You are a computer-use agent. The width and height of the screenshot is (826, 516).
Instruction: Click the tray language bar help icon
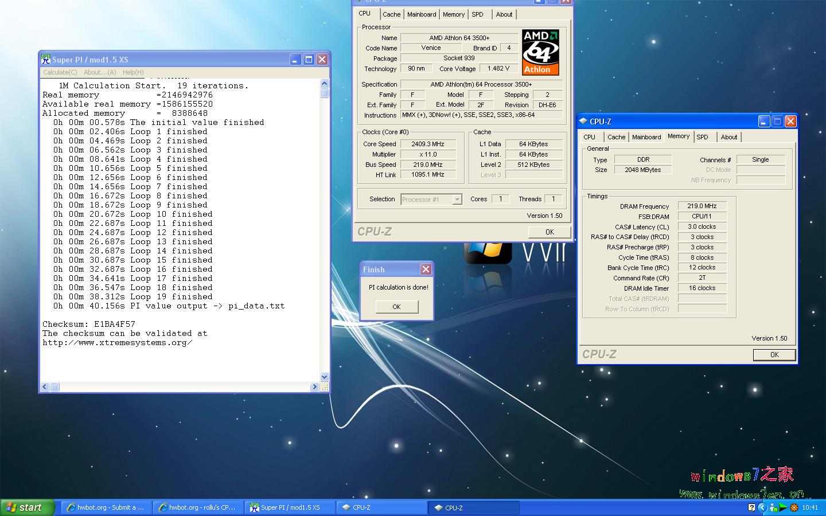(x=751, y=507)
